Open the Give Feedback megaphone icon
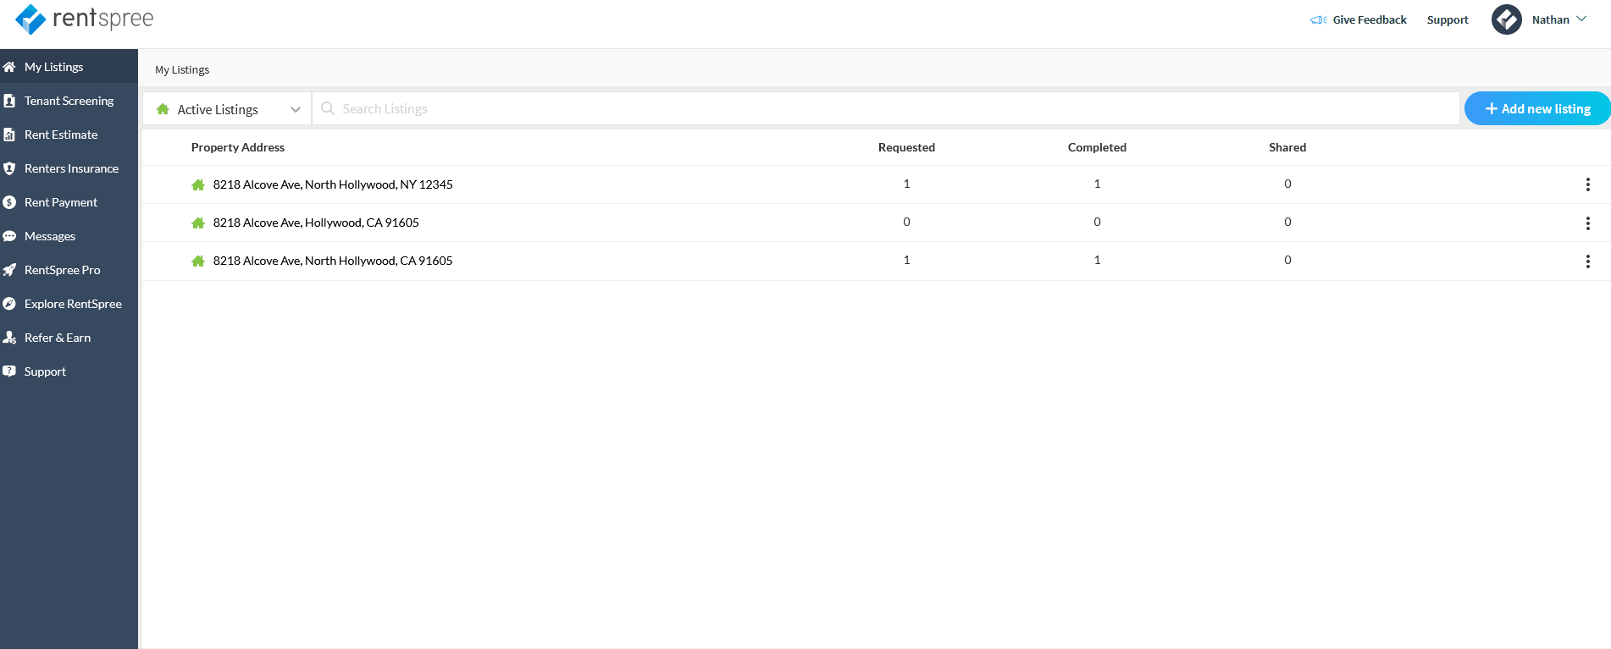The width and height of the screenshot is (1611, 649). point(1318,19)
